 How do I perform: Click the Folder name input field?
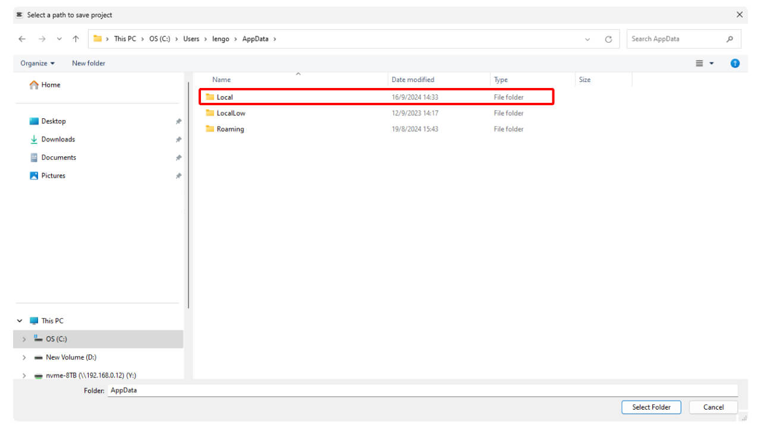[423, 391]
